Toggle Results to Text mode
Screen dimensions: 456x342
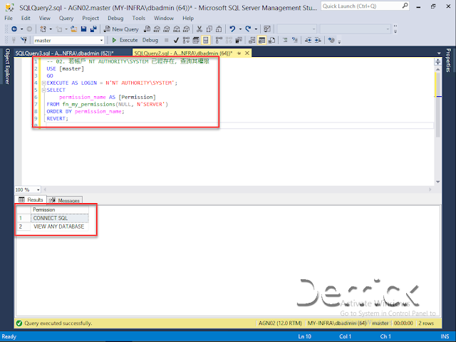(x=252, y=40)
